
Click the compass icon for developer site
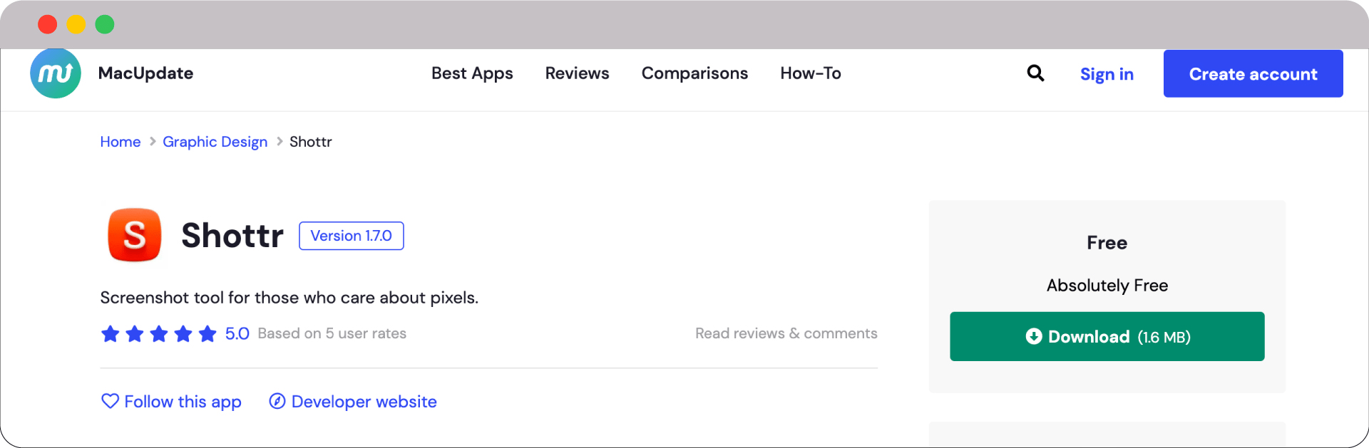(277, 401)
